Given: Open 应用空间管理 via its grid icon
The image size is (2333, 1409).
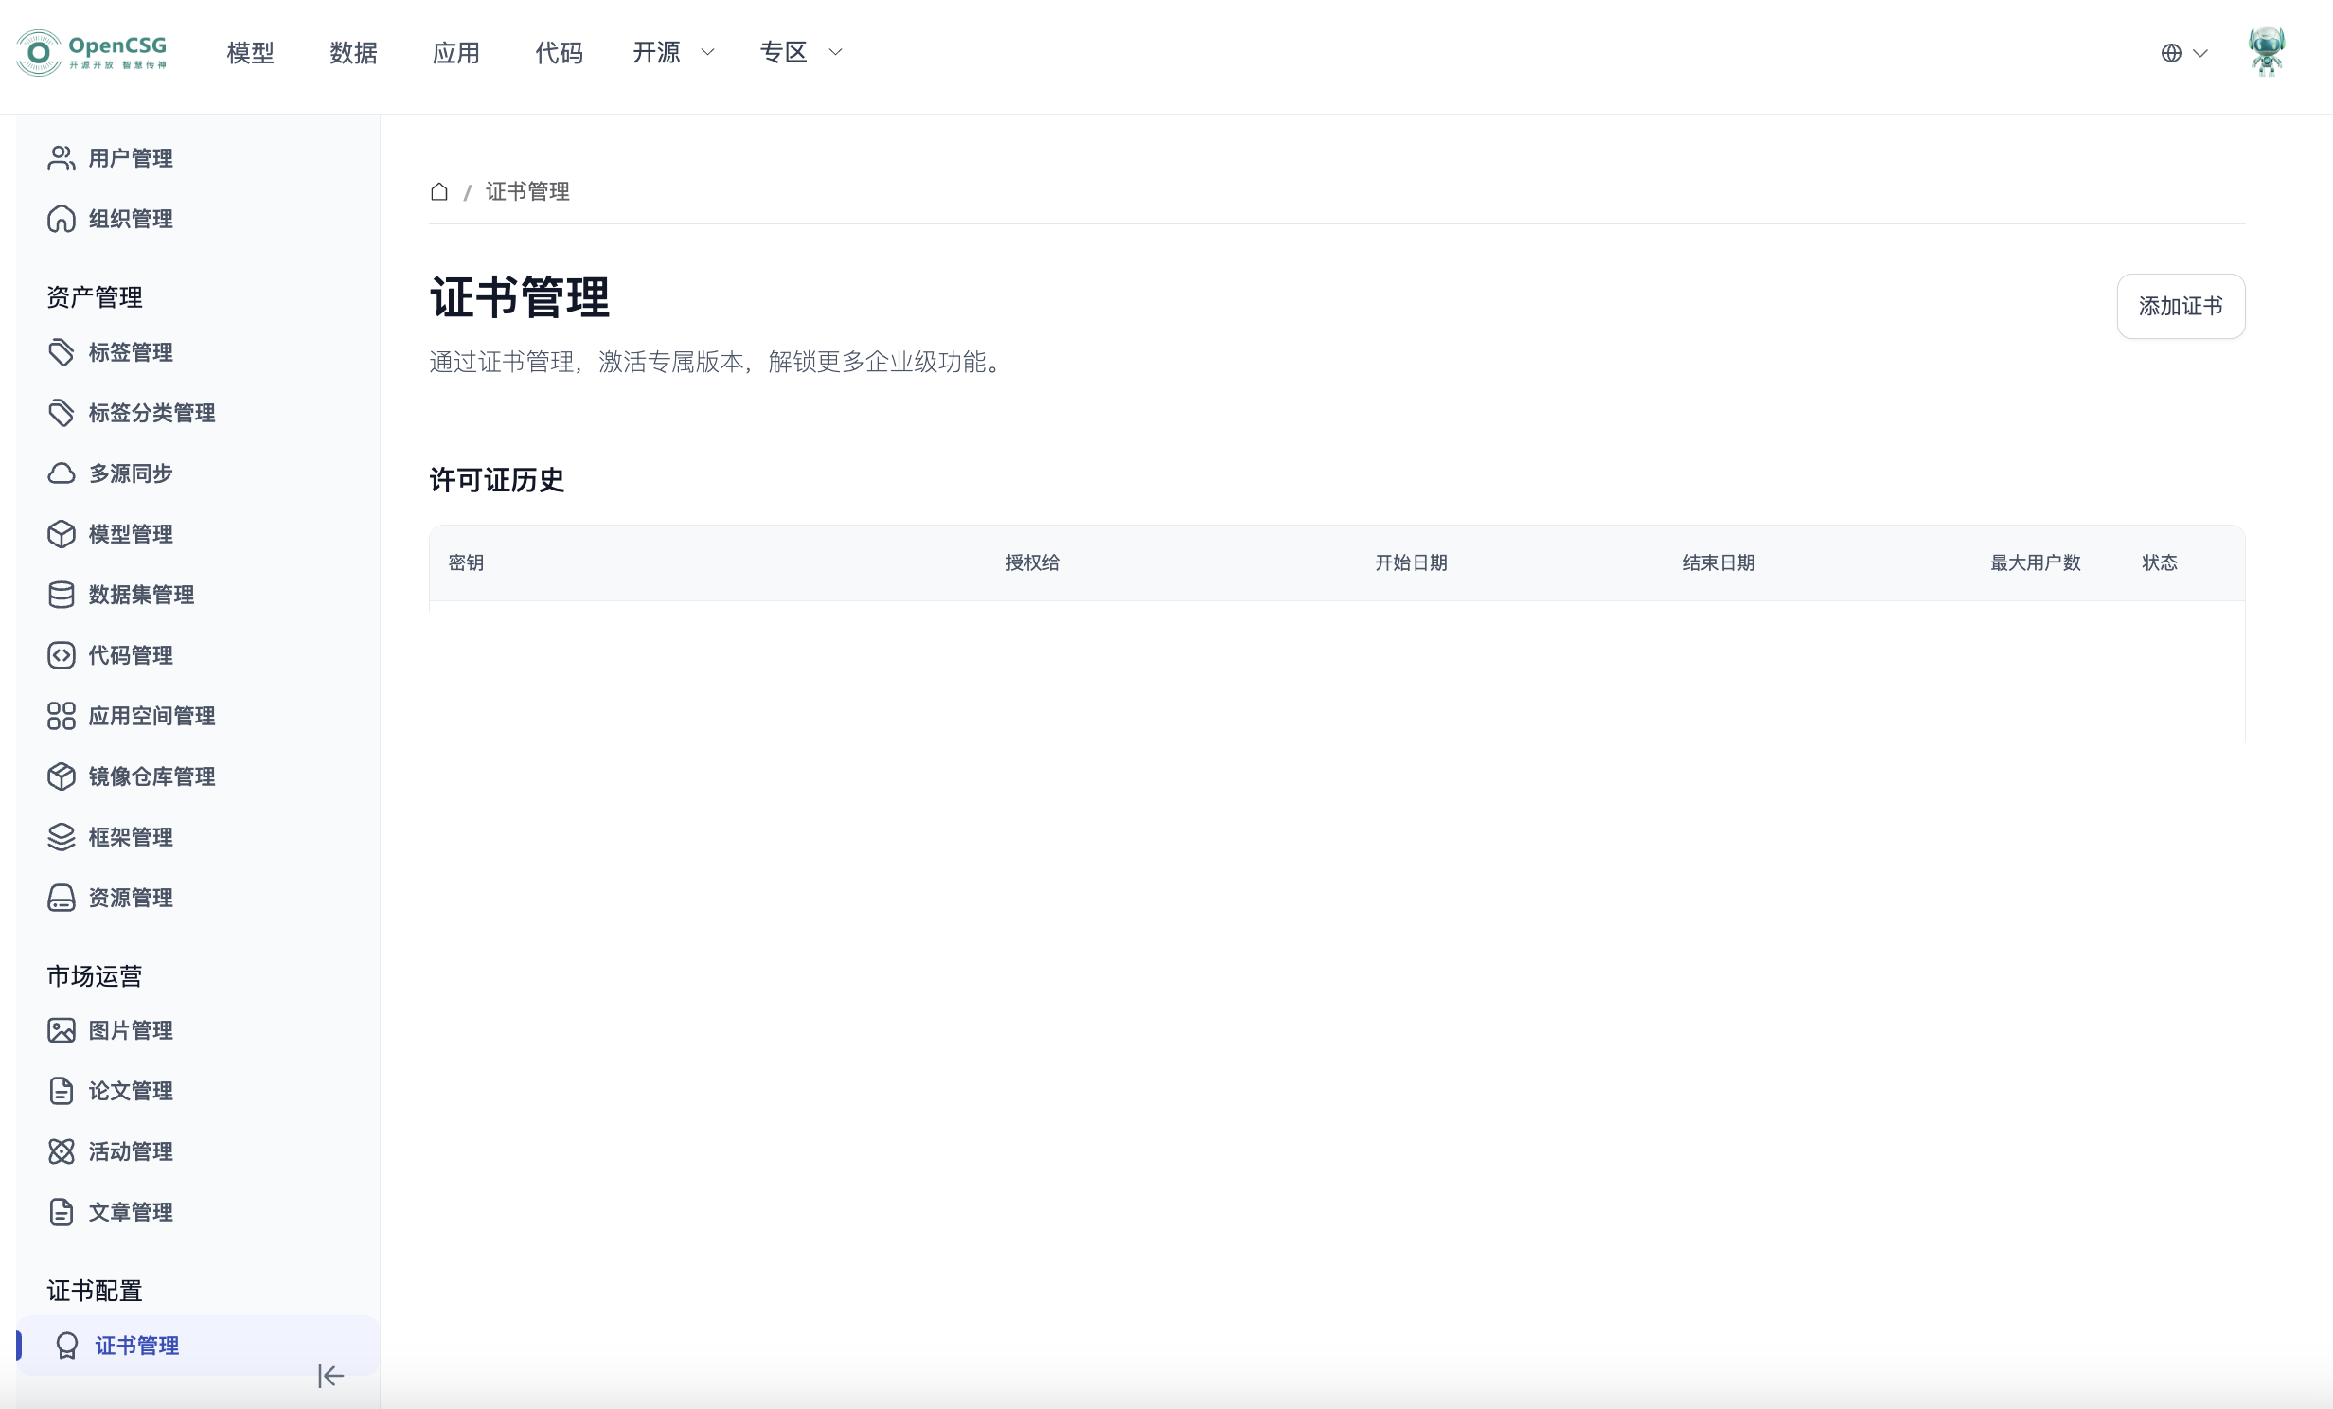Looking at the screenshot, I should pos(62,716).
